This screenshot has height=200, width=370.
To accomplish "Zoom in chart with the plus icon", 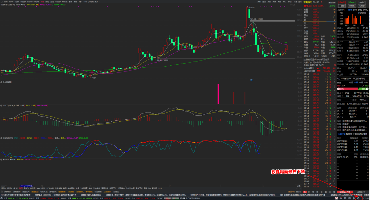I will tap(297, 188).
